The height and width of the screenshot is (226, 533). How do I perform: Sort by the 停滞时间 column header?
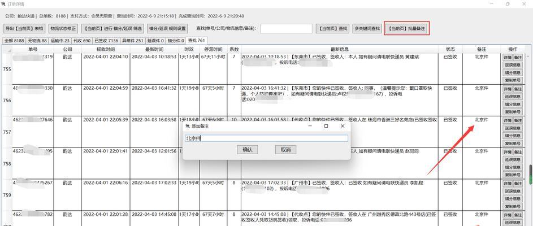pyautogui.click(x=213, y=49)
